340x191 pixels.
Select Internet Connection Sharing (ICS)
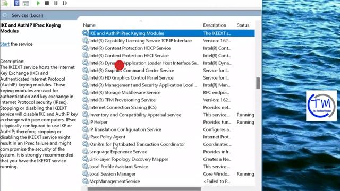coord(123,107)
